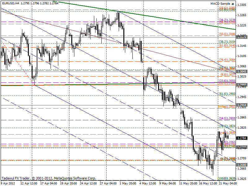The width and height of the screenshot is (248, 186).
Task: Click the 1.2825 price axis label
Action: [x=242, y=128]
